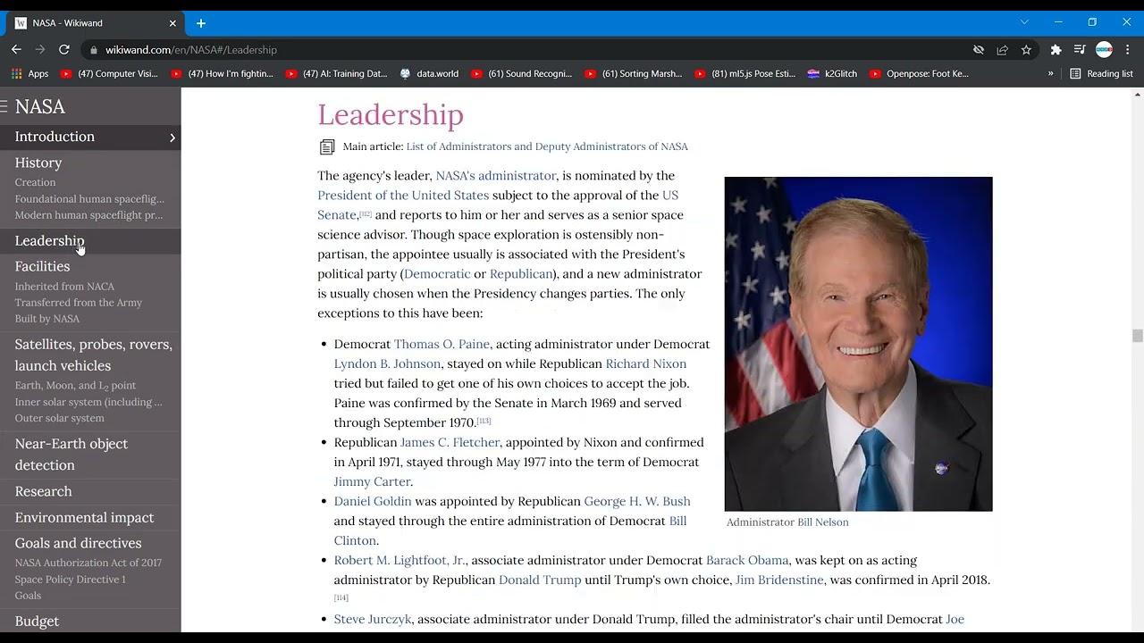Open the Openpose: Foot Ke... bookmark
Screen dimensions: 1144x643
(919, 74)
